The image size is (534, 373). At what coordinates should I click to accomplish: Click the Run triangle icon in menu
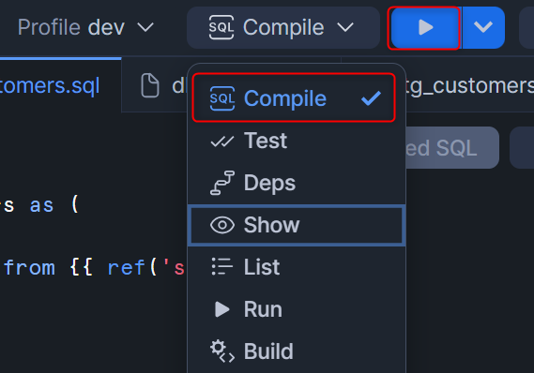(222, 309)
